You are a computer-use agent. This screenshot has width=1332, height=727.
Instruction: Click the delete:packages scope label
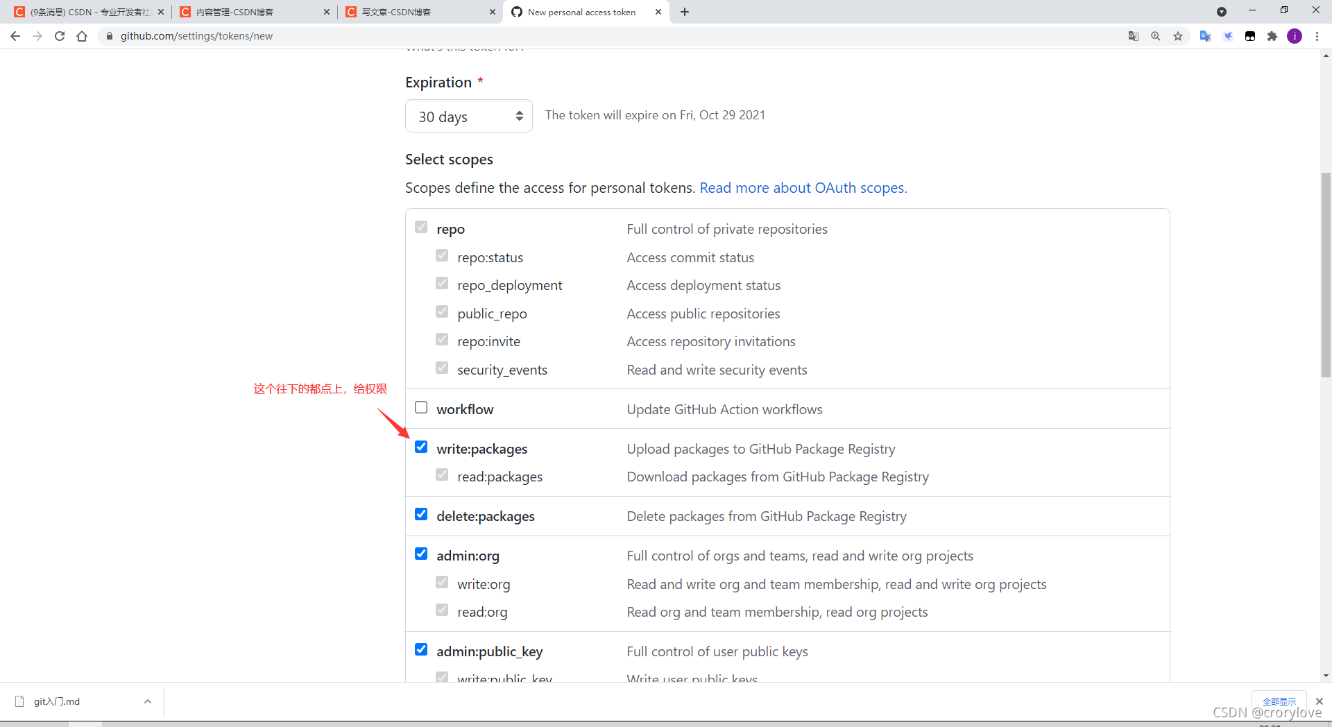[x=486, y=516]
